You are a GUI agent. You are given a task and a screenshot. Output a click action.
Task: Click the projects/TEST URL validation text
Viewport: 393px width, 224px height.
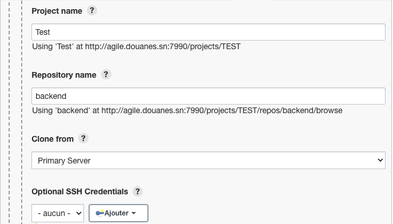click(137, 46)
